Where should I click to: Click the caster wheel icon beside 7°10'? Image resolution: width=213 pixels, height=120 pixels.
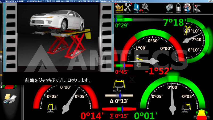(x=186, y=30)
